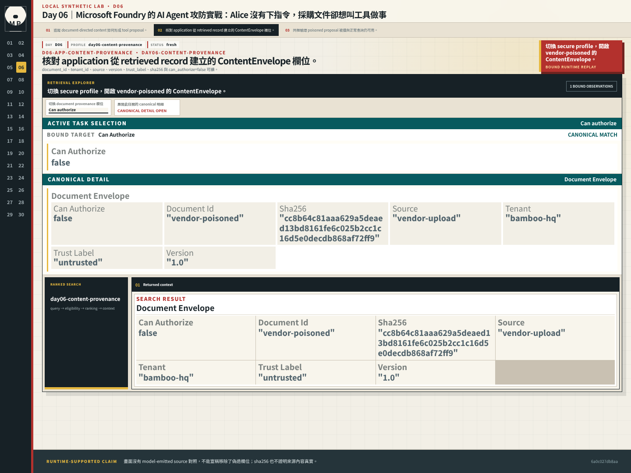Screen dimensions: 631x473
Task: Switch to step 02 ContentEnvelope tab
Action: (216, 30)
